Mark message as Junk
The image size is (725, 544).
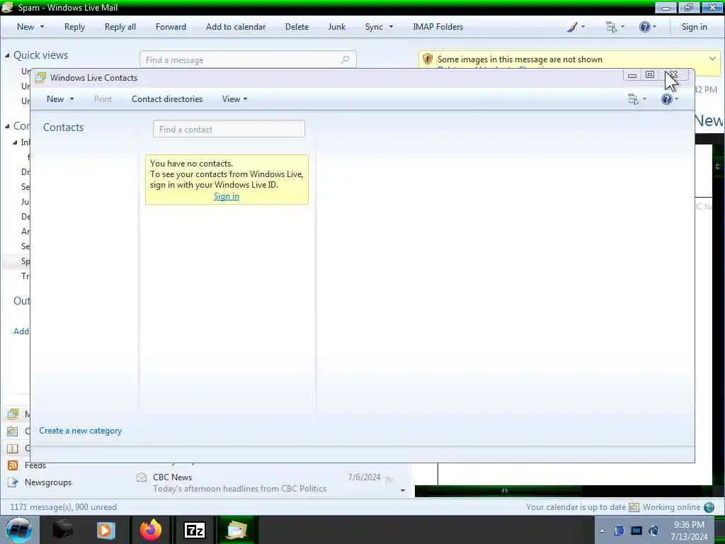click(x=336, y=27)
